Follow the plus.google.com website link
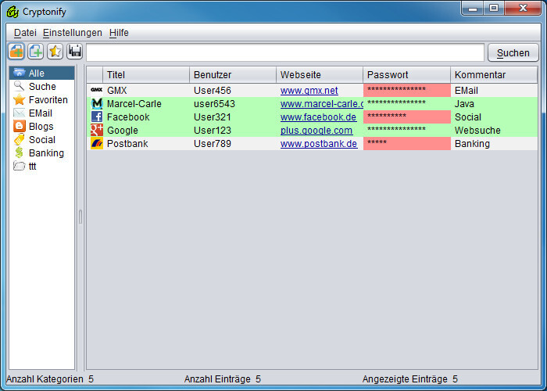The width and height of the screenshot is (547, 391). (316, 131)
